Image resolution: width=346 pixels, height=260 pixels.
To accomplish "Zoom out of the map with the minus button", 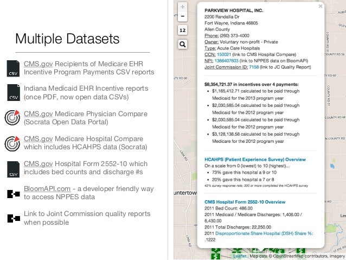I will (x=182, y=16).
